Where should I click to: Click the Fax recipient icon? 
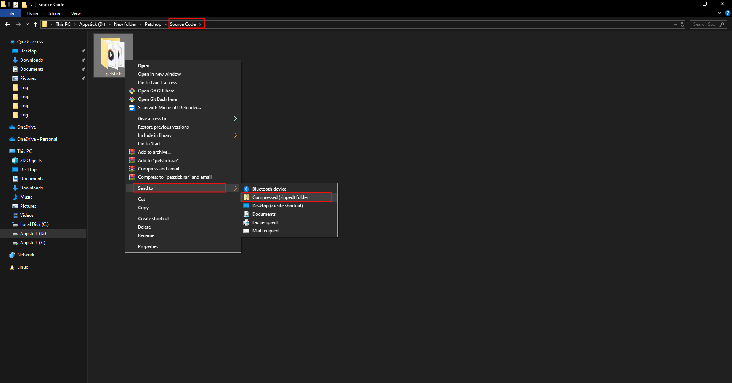pyautogui.click(x=246, y=222)
